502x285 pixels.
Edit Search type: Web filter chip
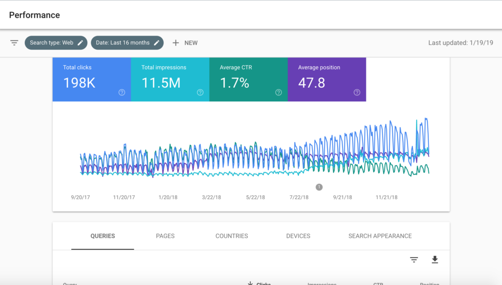[56, 43]
